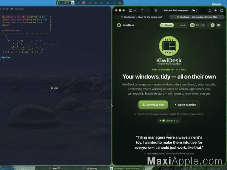Open a new tab with plus icon
This screenshot has width=227, height=170.
click(x=216, y=10)
